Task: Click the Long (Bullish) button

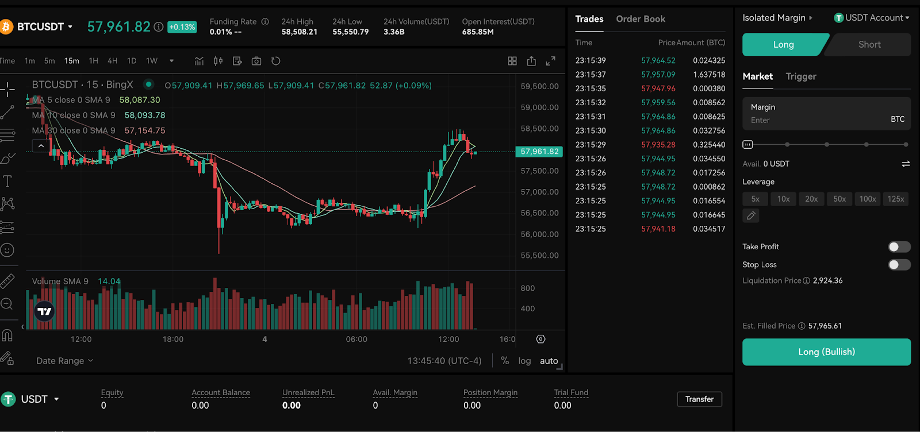Action: [x=826, y=352]
